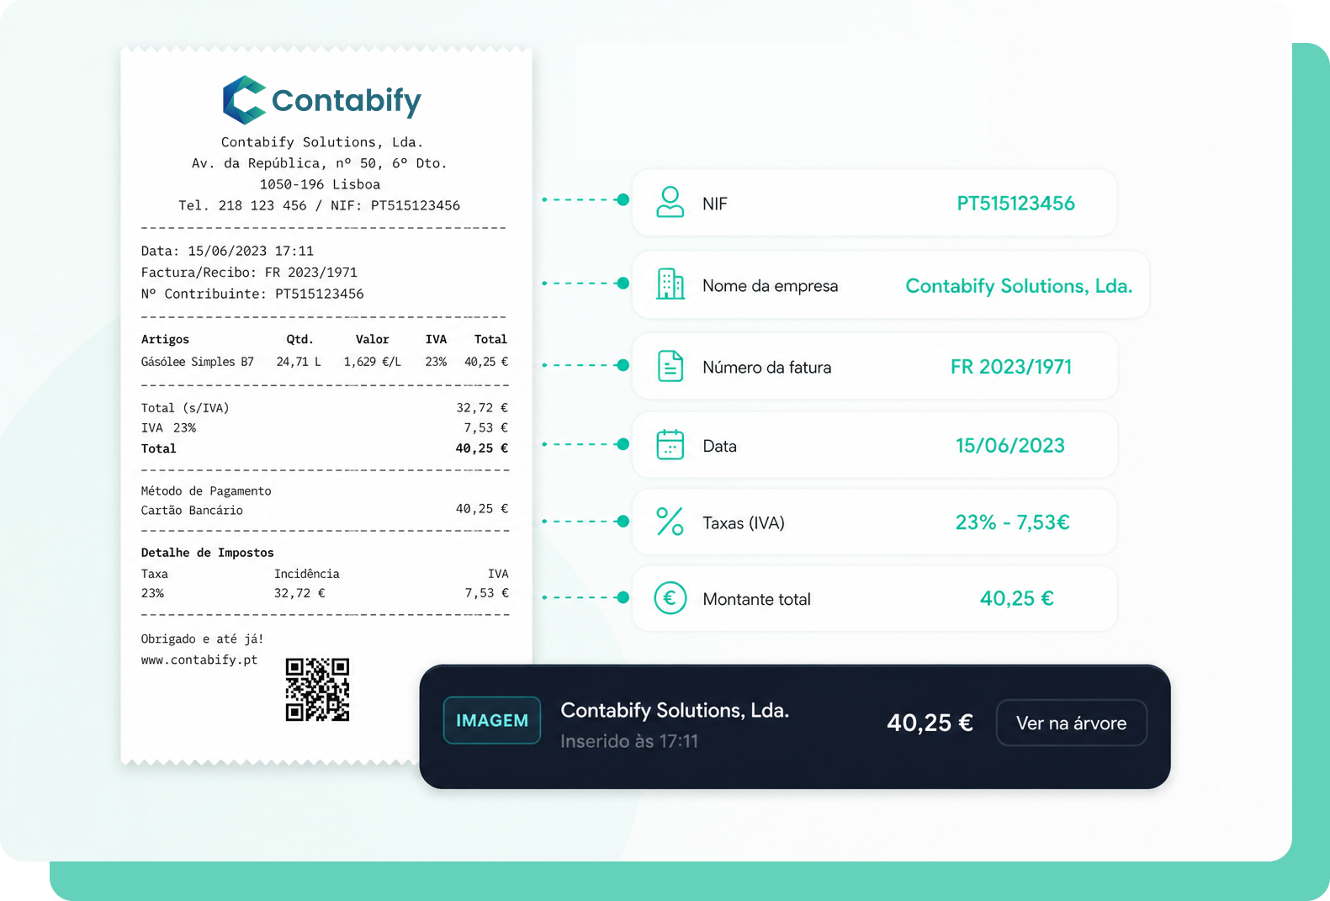Image resolution: width=1330 pixels, height=901 pixels.
Task: Click the "Ver na árvore" button
Action: pyautogui.click(x=1071, y=723)
